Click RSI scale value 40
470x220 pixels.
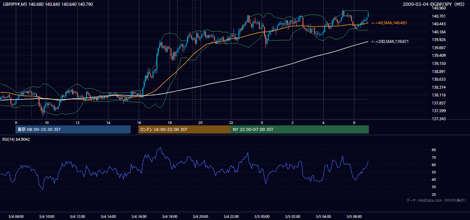click(x=434, y=179)
